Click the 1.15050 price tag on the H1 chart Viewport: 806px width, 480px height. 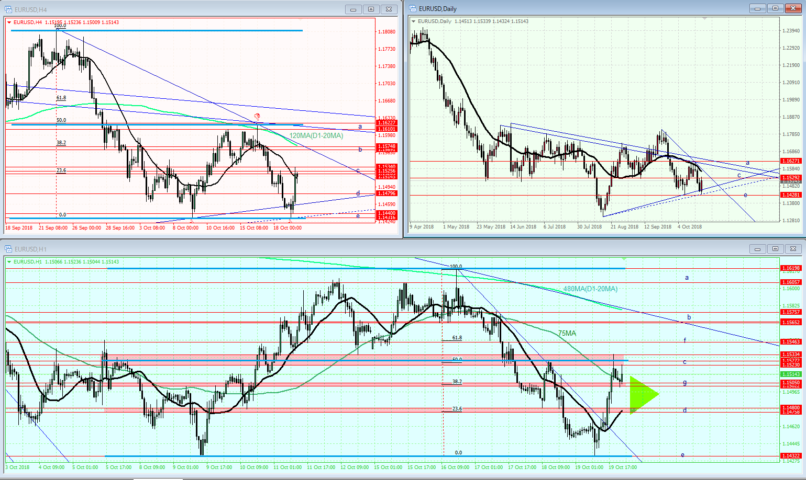point(791,383)
